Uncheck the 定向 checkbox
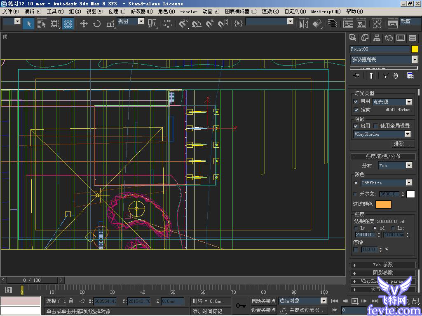 click(355, 110)
